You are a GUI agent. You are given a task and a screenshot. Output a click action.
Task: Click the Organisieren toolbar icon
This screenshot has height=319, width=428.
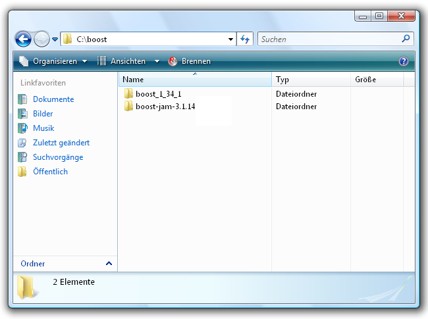pyautogui.click(x=24, y=61)
